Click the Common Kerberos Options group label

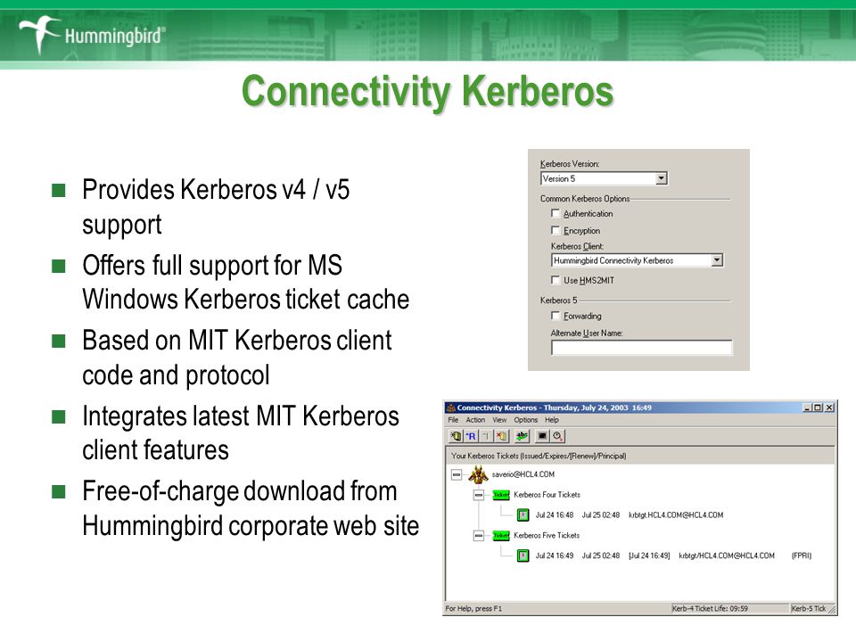pyautogui.click(x=585, y=199)
